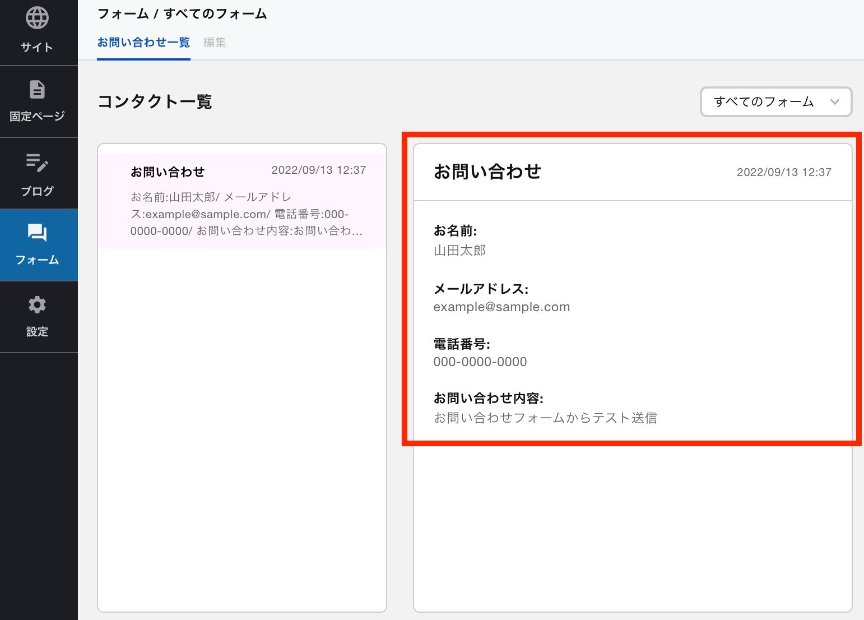Click the email example@sample.com in the details
The height and width of the screenshot is (620, 864).
[x=501, y=307]
